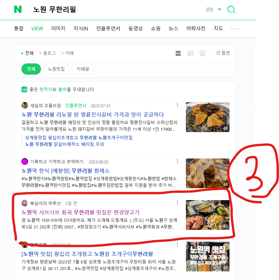Click the #노원역한식 hashtag snippet text
The width and height of the screenshot is (279, 280).
tap(99, 182)
